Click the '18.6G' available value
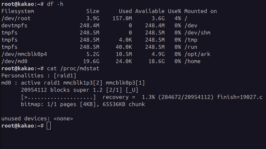 click(157, 61)
